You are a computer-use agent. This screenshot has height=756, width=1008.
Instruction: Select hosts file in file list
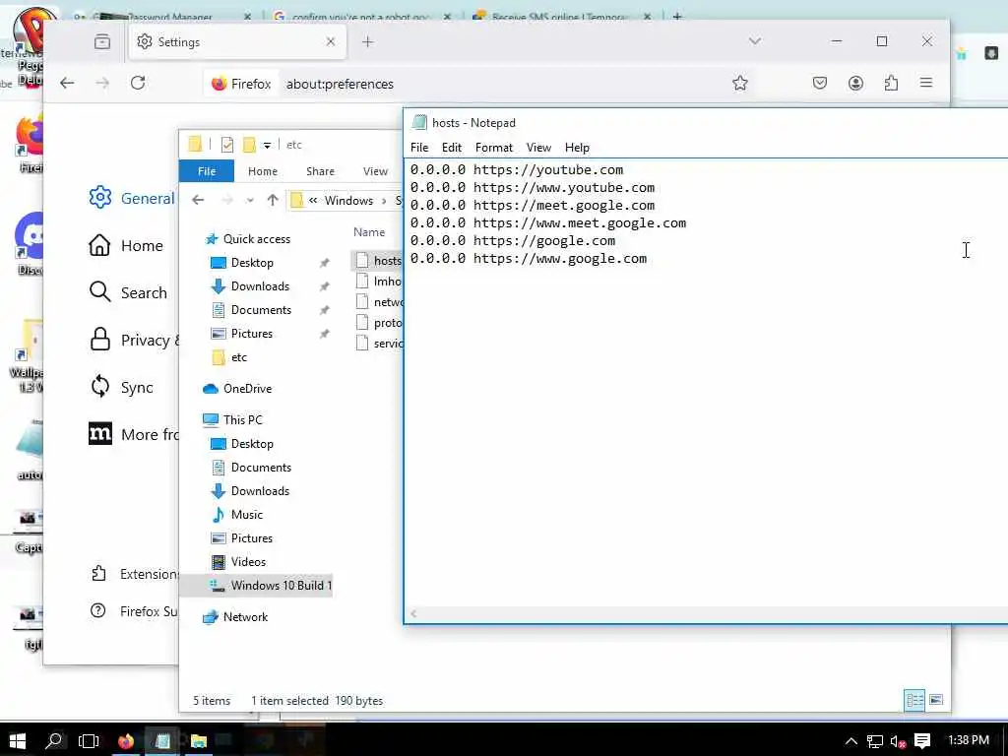379,260
